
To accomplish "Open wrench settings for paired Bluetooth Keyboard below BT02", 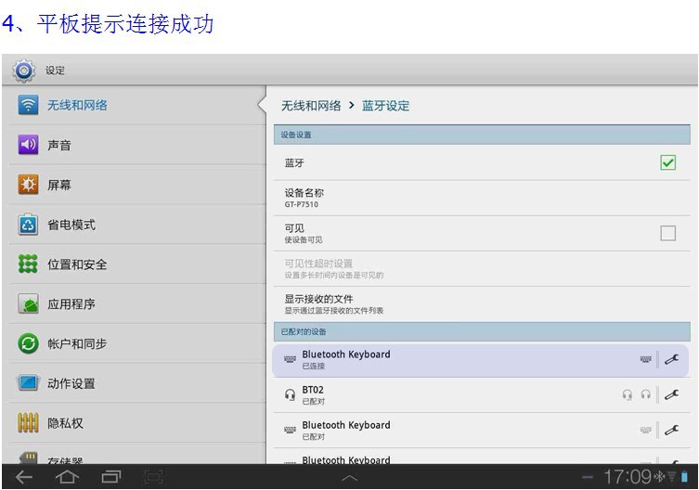I will (672, 431).
